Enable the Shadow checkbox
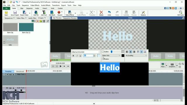 tap(103, 59)
